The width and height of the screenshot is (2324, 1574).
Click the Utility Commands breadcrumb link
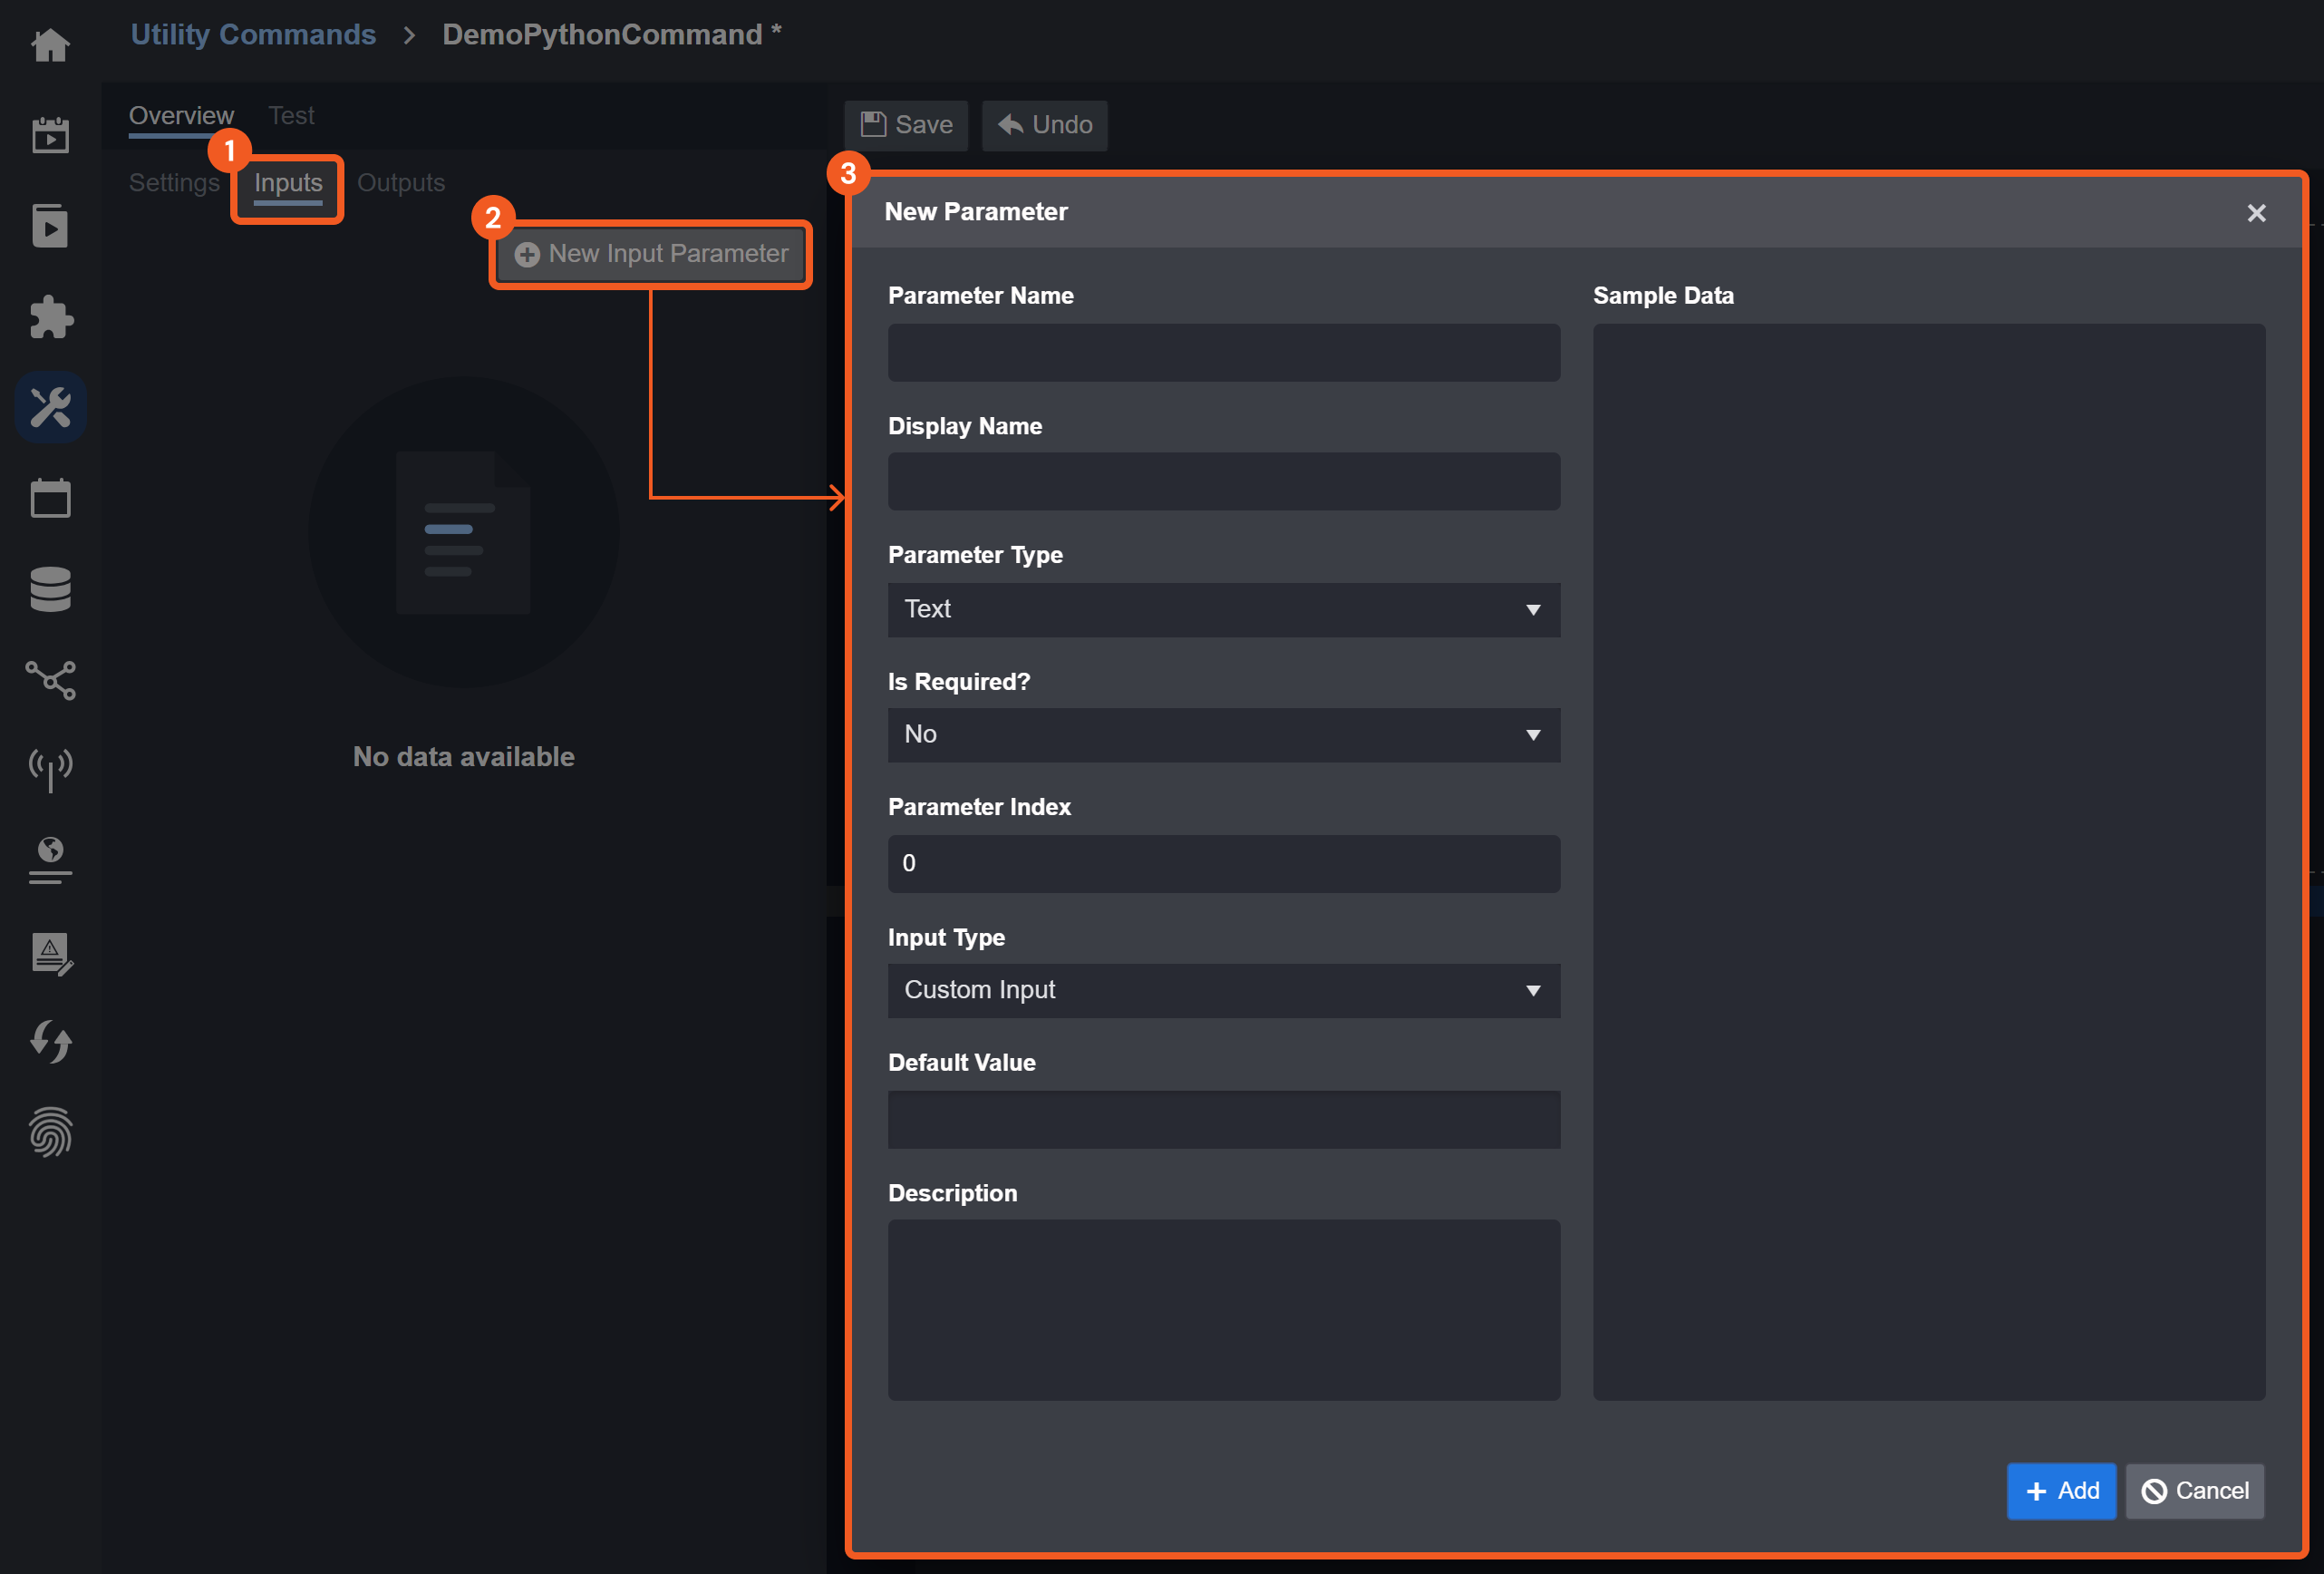click(253, 35)
